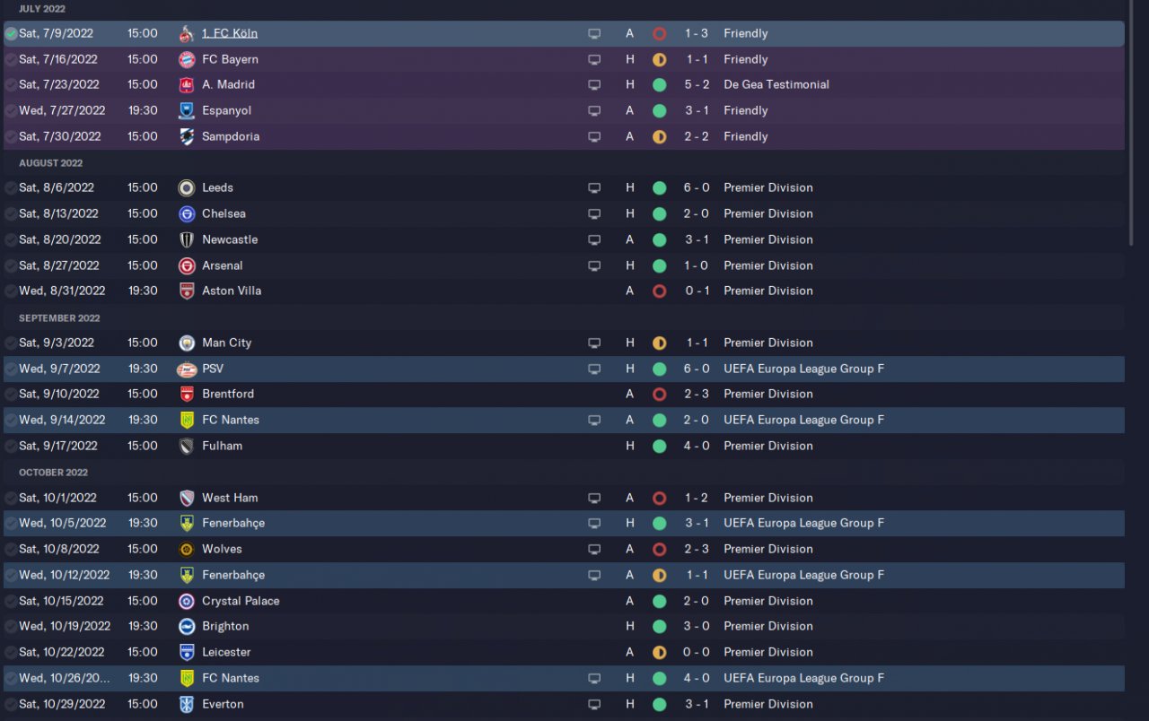Viewport: 1149px width, 721px height.
Task: Open the 1. FC Köln team link
Action: (x=230, y=33)
